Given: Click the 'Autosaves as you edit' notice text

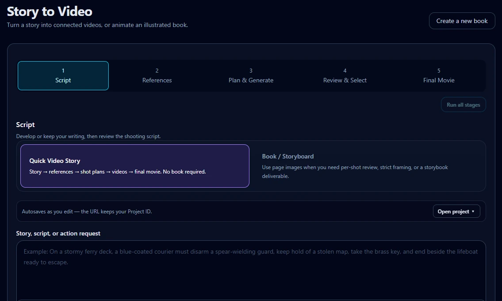Looking at the screenshot, I should [87, 212].
